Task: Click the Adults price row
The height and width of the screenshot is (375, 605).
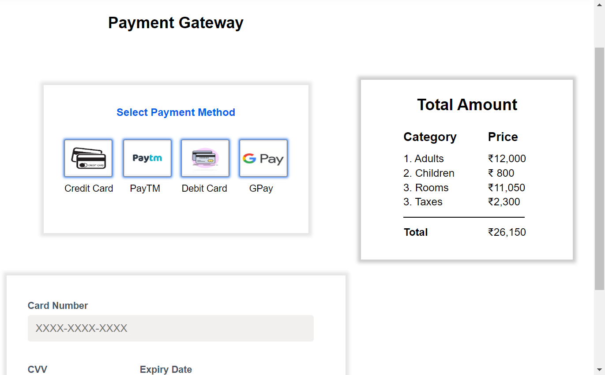Action: click(x=465, y=159)
